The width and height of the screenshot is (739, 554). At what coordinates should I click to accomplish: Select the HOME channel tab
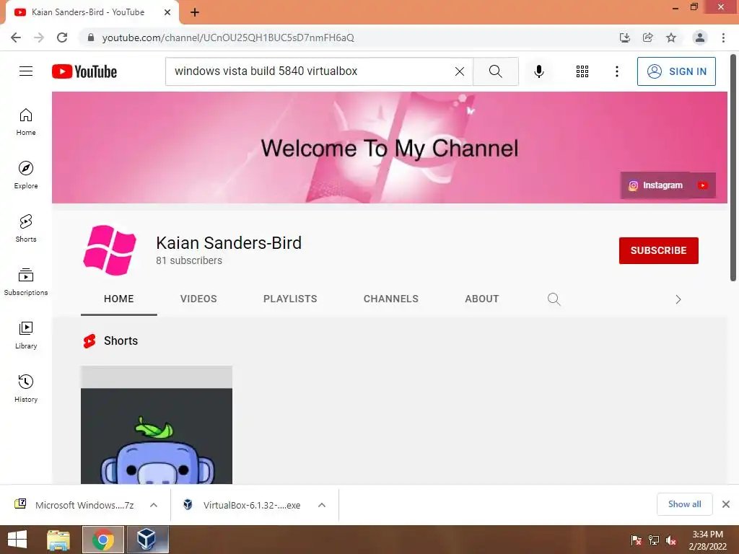(119, 299)
